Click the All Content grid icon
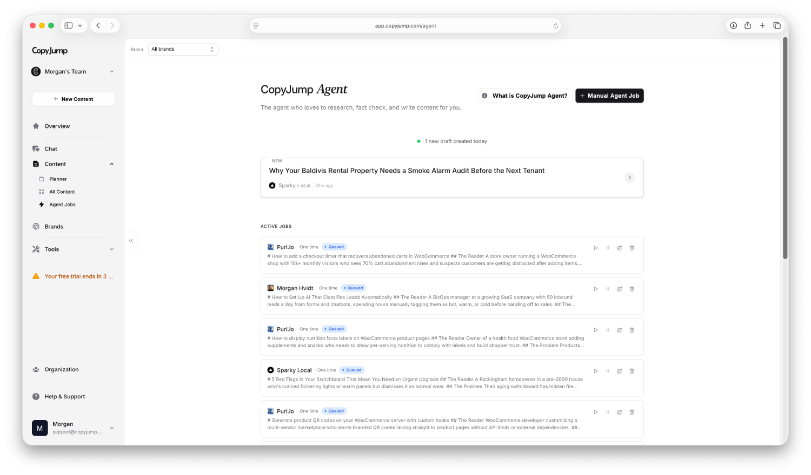The image size is (811, 475). click(x=43, y=192)
